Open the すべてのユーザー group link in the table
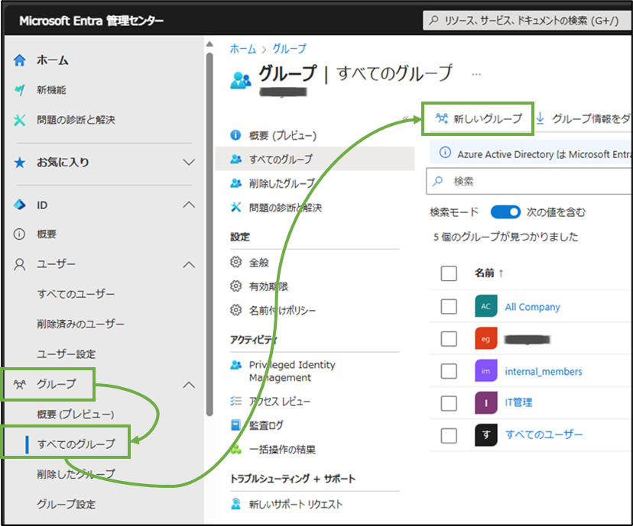The image size is (633, 526). click(544, 435)
